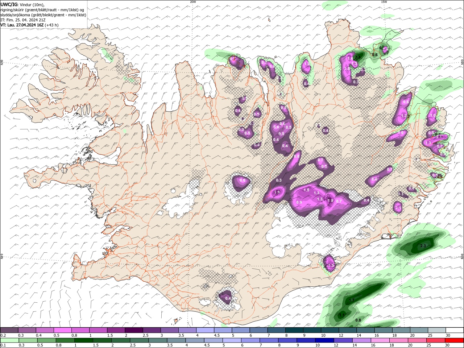Click the '20W' longitude label
The width and height of the screenshot is (464, 348).
tap(193, 2)
